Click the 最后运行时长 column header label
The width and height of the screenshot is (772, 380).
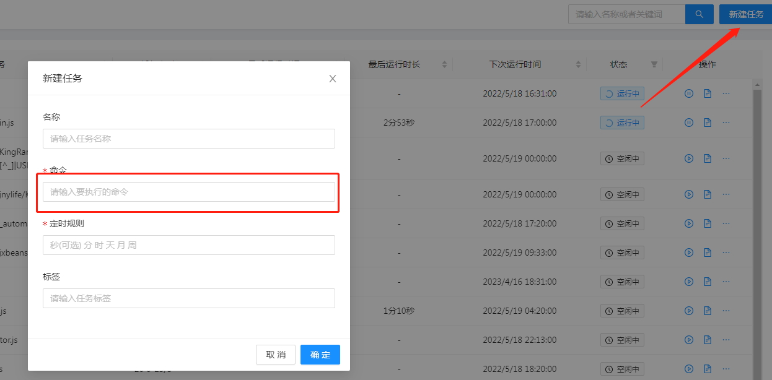(x=395, y=64)
